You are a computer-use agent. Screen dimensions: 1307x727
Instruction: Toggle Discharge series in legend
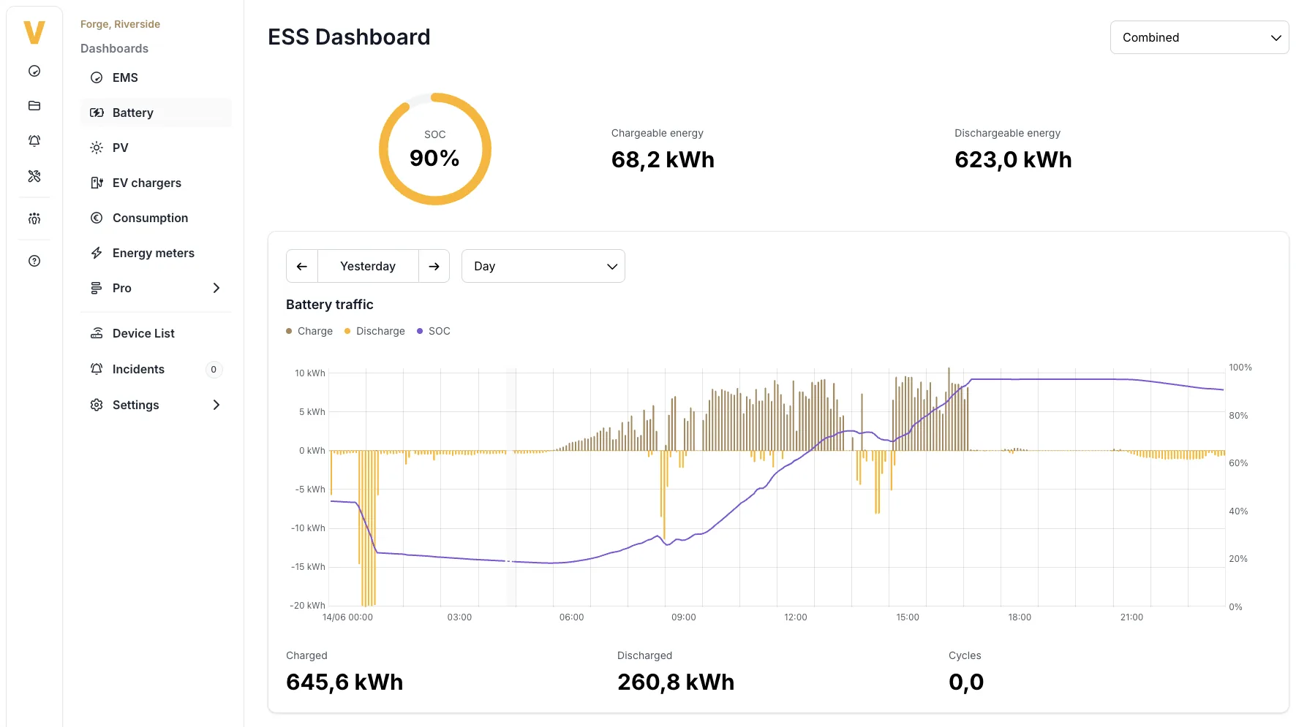pyautogui.click(x=374, y=331)
